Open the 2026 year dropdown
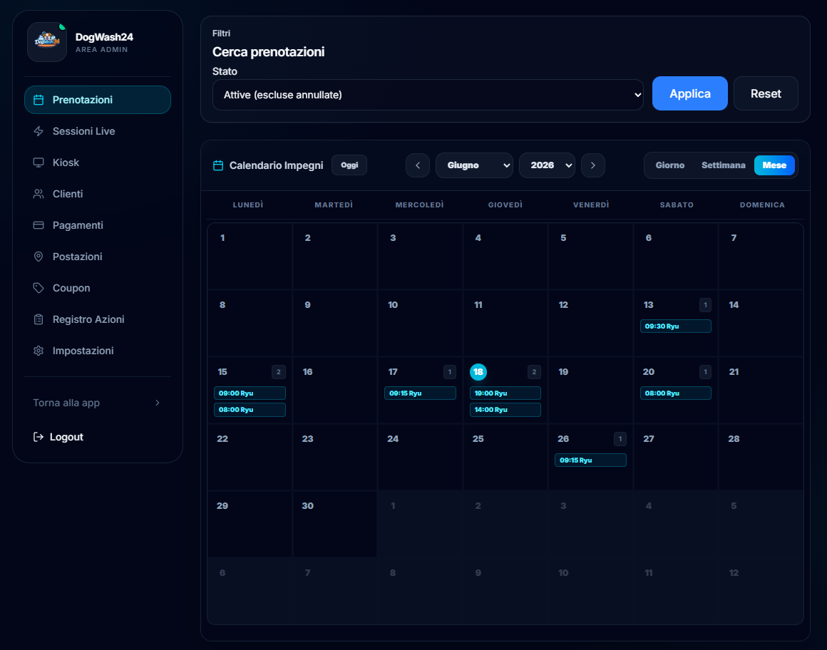This screenshot has width=827, height=650. 547,165
